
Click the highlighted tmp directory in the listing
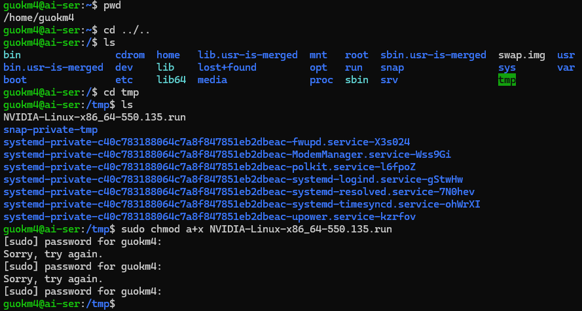tap(507, 80)
